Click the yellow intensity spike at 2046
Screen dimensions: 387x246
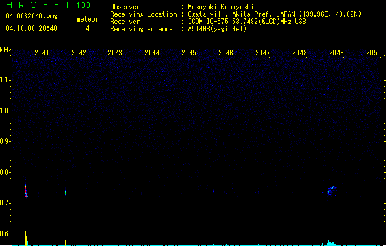pos(226,239)
